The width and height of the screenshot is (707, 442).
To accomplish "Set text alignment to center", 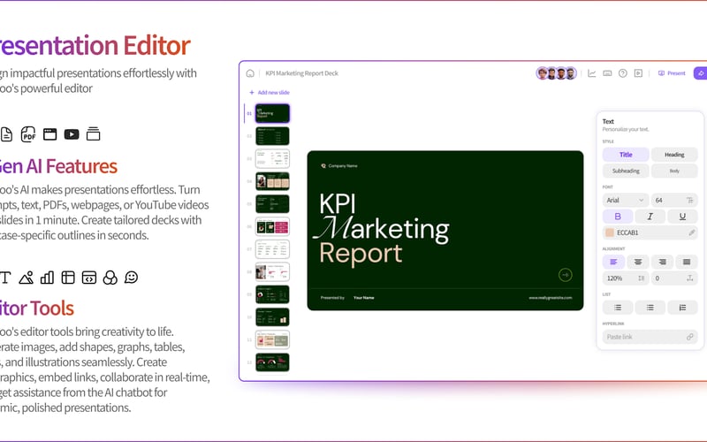I will coord(638,262).
